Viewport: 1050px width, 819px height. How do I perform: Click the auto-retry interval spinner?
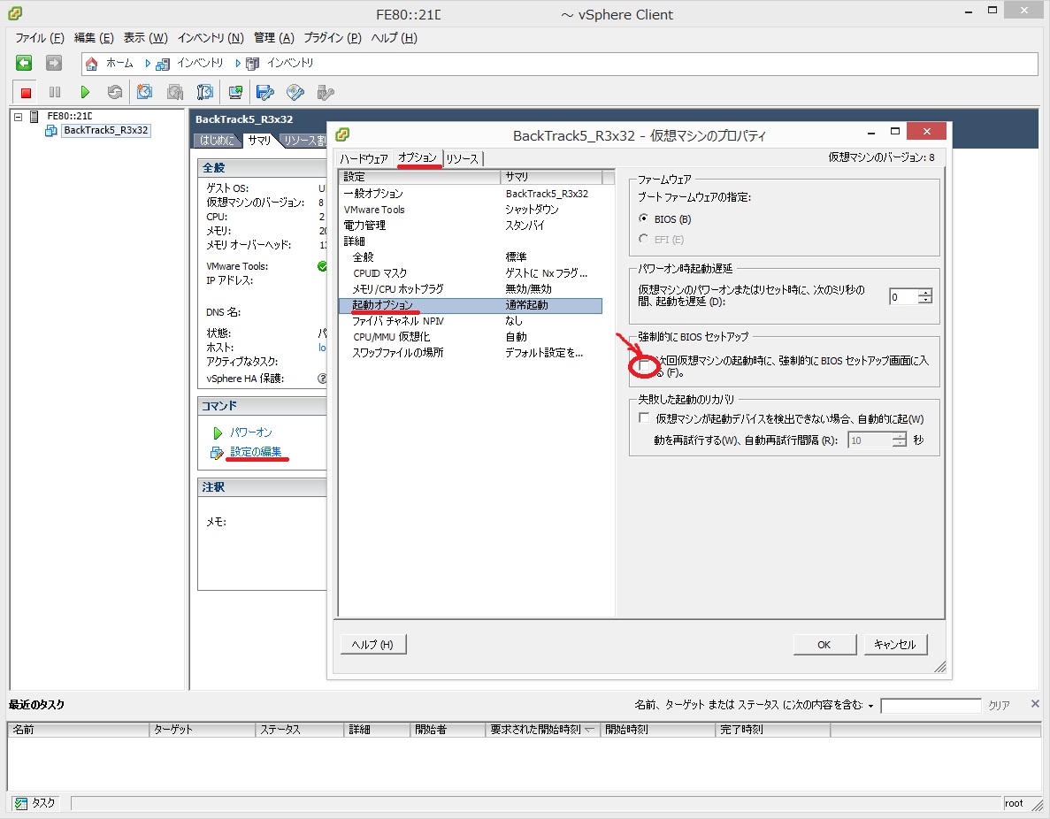click(900, 440)
